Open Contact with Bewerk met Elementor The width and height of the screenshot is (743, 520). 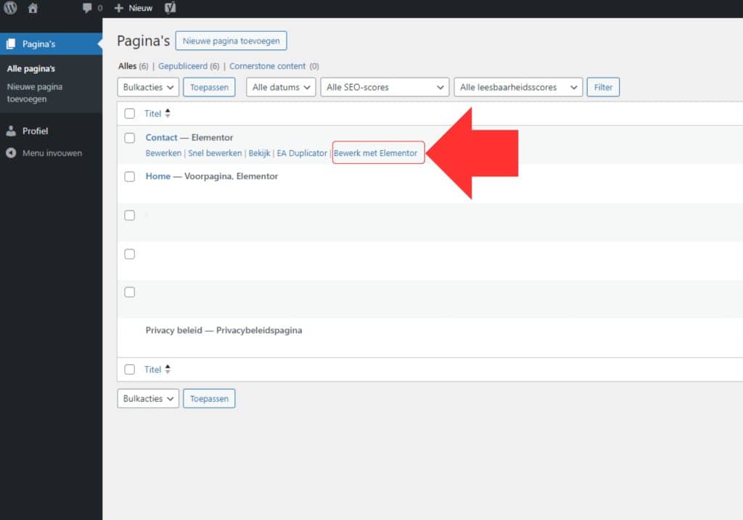pos(378,153)
